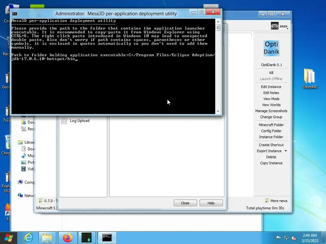Click Edit Instance in the sidebar

coord(271,87)
